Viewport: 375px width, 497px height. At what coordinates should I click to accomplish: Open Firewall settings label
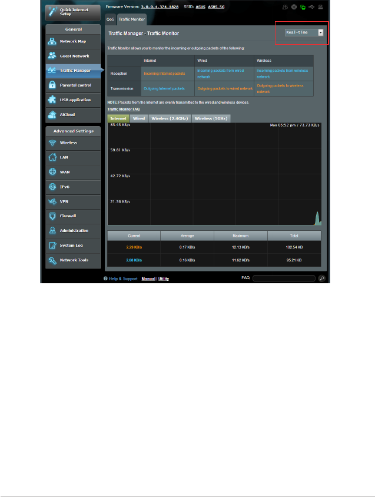68,216
